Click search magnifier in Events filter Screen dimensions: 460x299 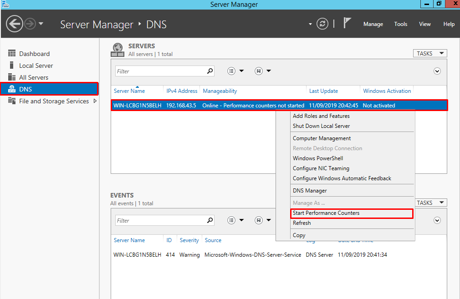pos(210,220)
